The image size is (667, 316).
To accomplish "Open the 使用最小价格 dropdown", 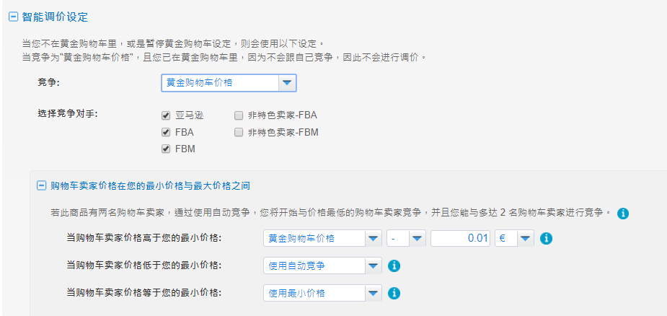I will 322,293.
